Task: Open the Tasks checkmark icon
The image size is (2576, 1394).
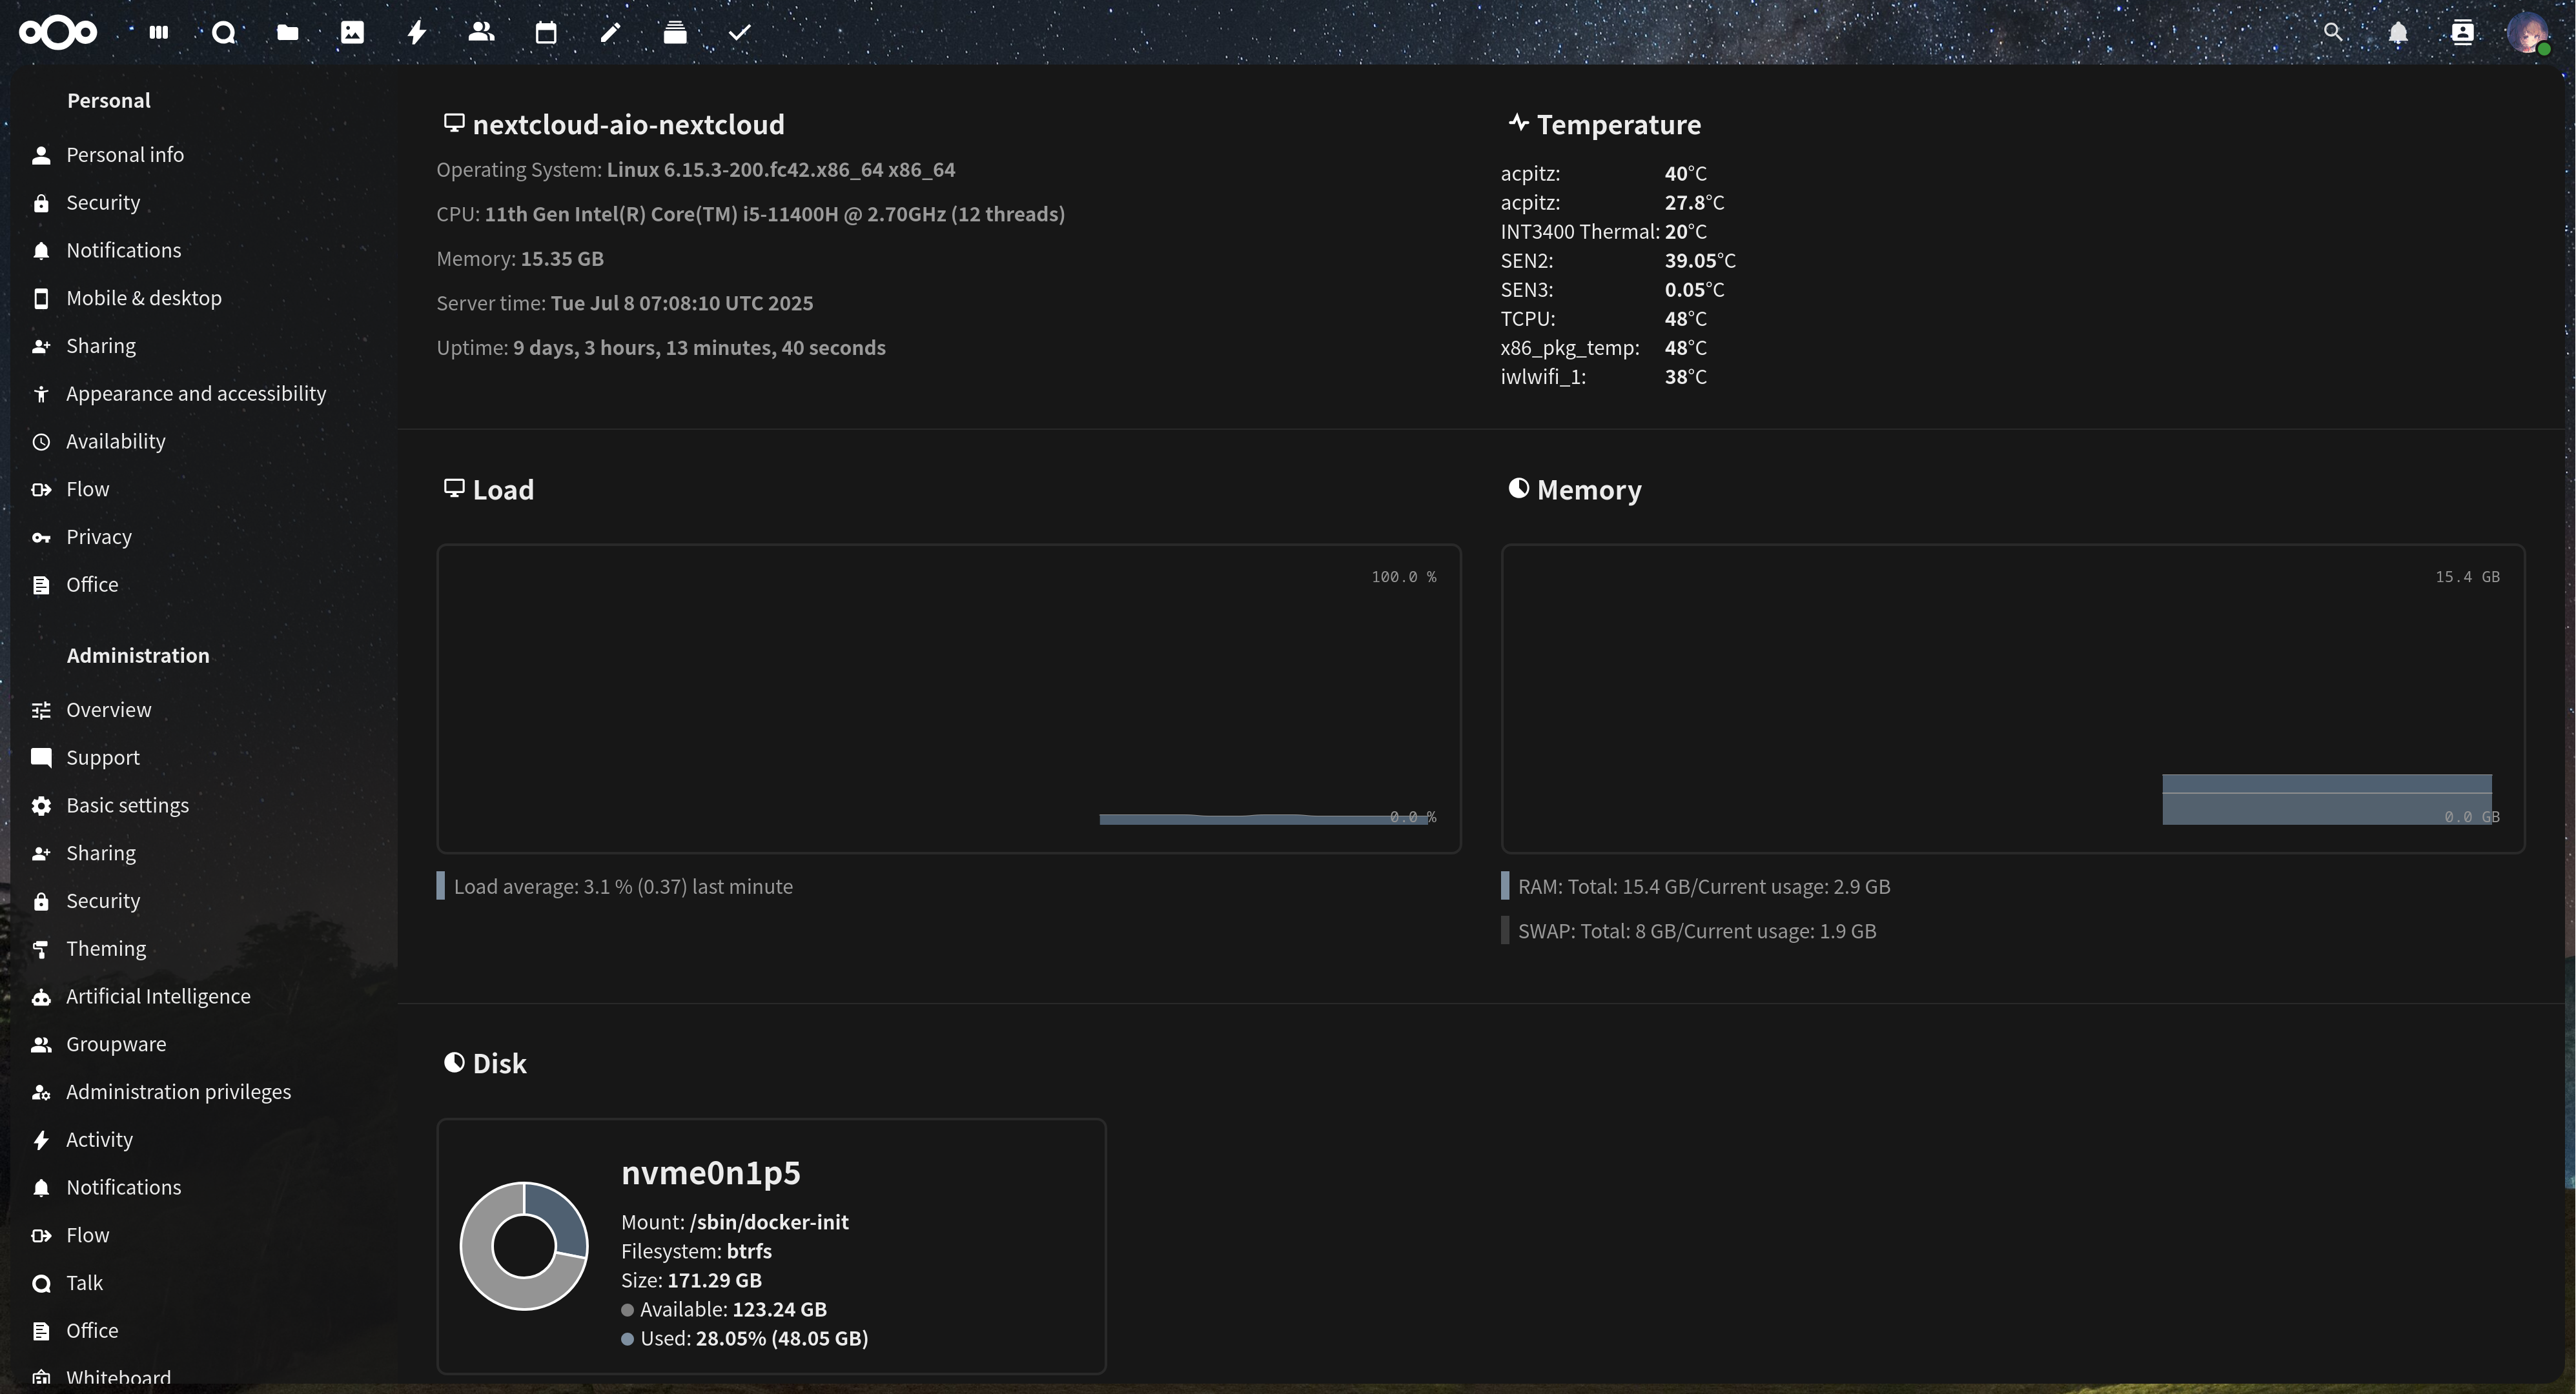Action: click(739, 33)
